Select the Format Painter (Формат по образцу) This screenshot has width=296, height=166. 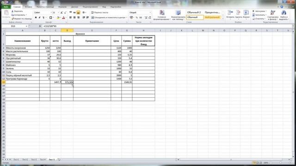tap(21, 18)
